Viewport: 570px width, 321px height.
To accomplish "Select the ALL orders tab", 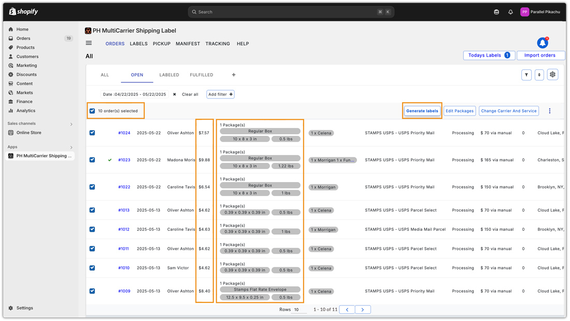I will [x=105, y=75].
